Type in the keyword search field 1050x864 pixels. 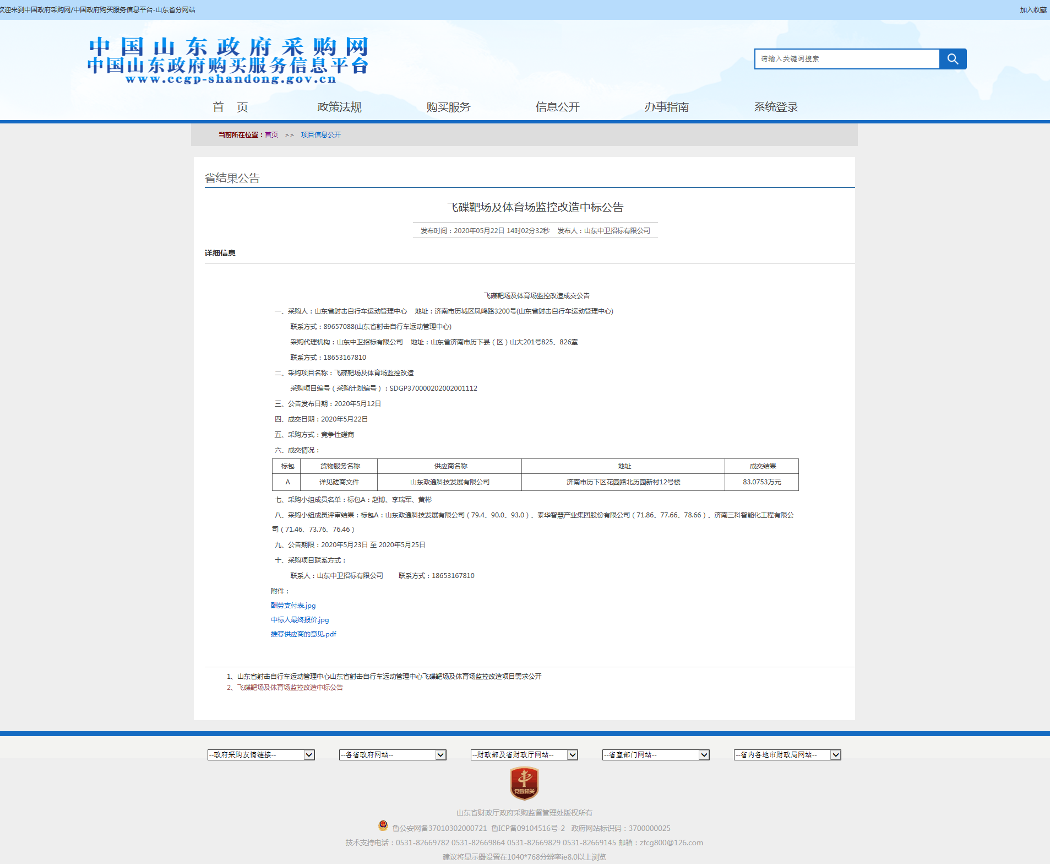847,59
